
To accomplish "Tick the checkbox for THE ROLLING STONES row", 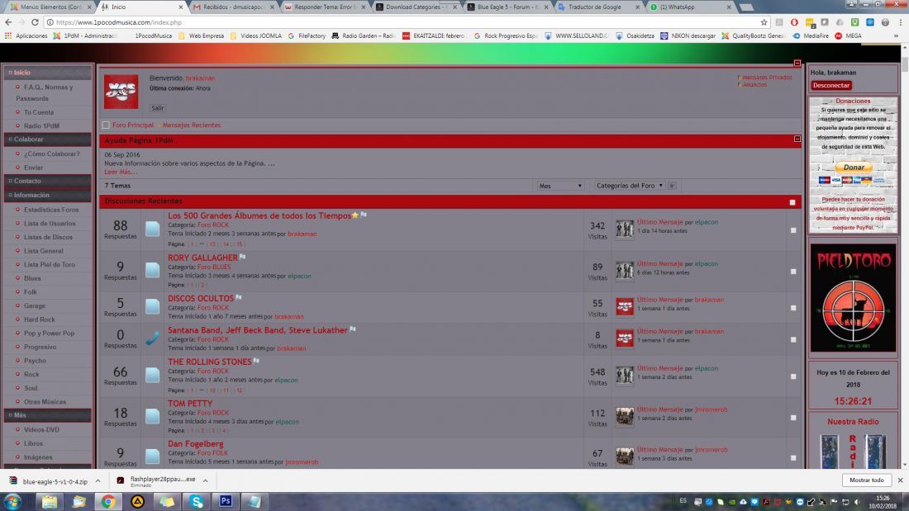I will [x=793, y=376].
